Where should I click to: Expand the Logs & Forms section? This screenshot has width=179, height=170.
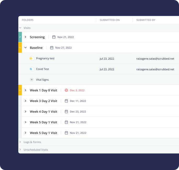pos(20,142)
